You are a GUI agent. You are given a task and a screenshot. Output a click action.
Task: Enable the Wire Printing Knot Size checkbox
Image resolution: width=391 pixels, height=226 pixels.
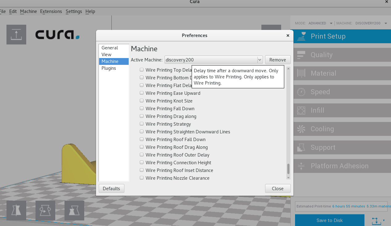(142, 101)
